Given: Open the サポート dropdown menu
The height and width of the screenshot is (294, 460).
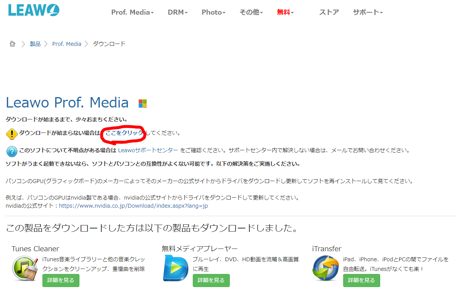Looking at the screenshot, I should tap(367, 12).
